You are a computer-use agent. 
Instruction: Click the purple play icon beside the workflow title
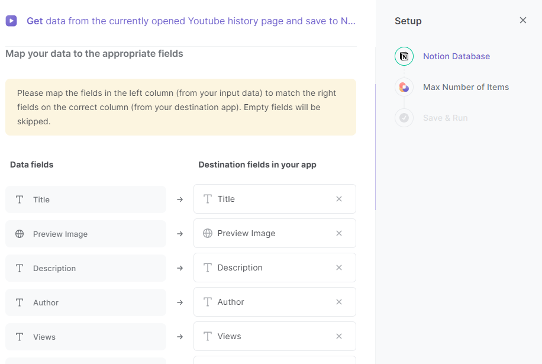tap(11, 21)
